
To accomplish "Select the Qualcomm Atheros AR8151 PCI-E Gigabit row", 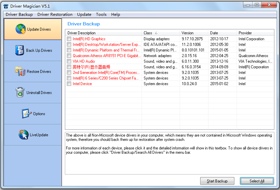I will (x=170, y=56).
